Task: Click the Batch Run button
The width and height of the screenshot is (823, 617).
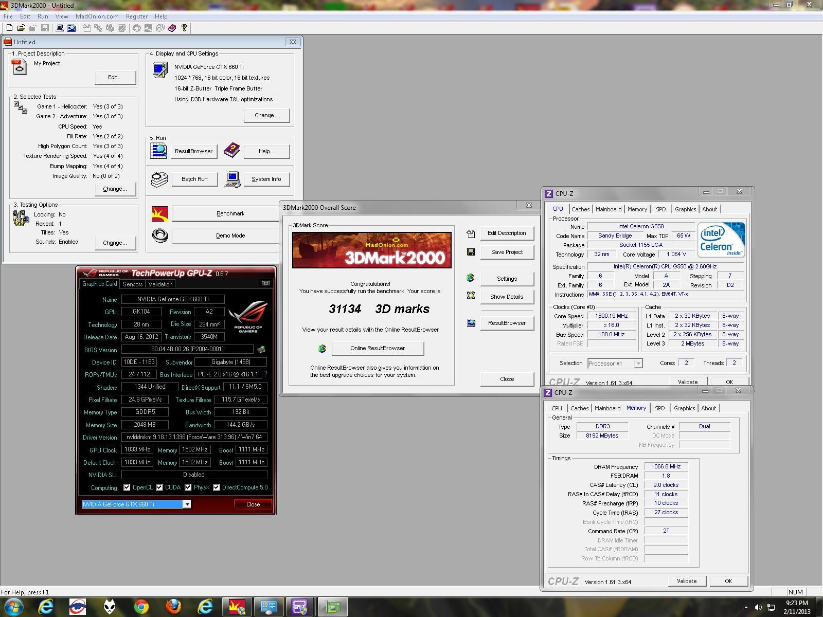Action: (x=194, y=179)
